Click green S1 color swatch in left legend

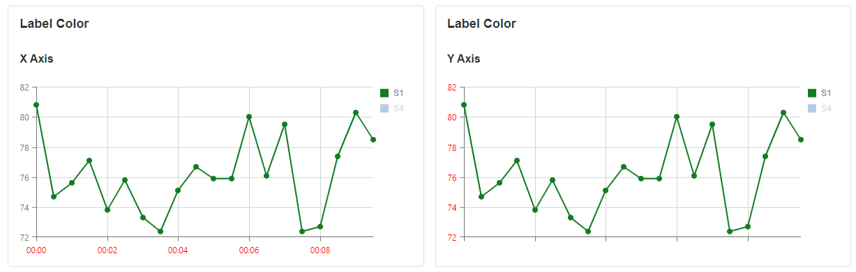pos(384,93)
